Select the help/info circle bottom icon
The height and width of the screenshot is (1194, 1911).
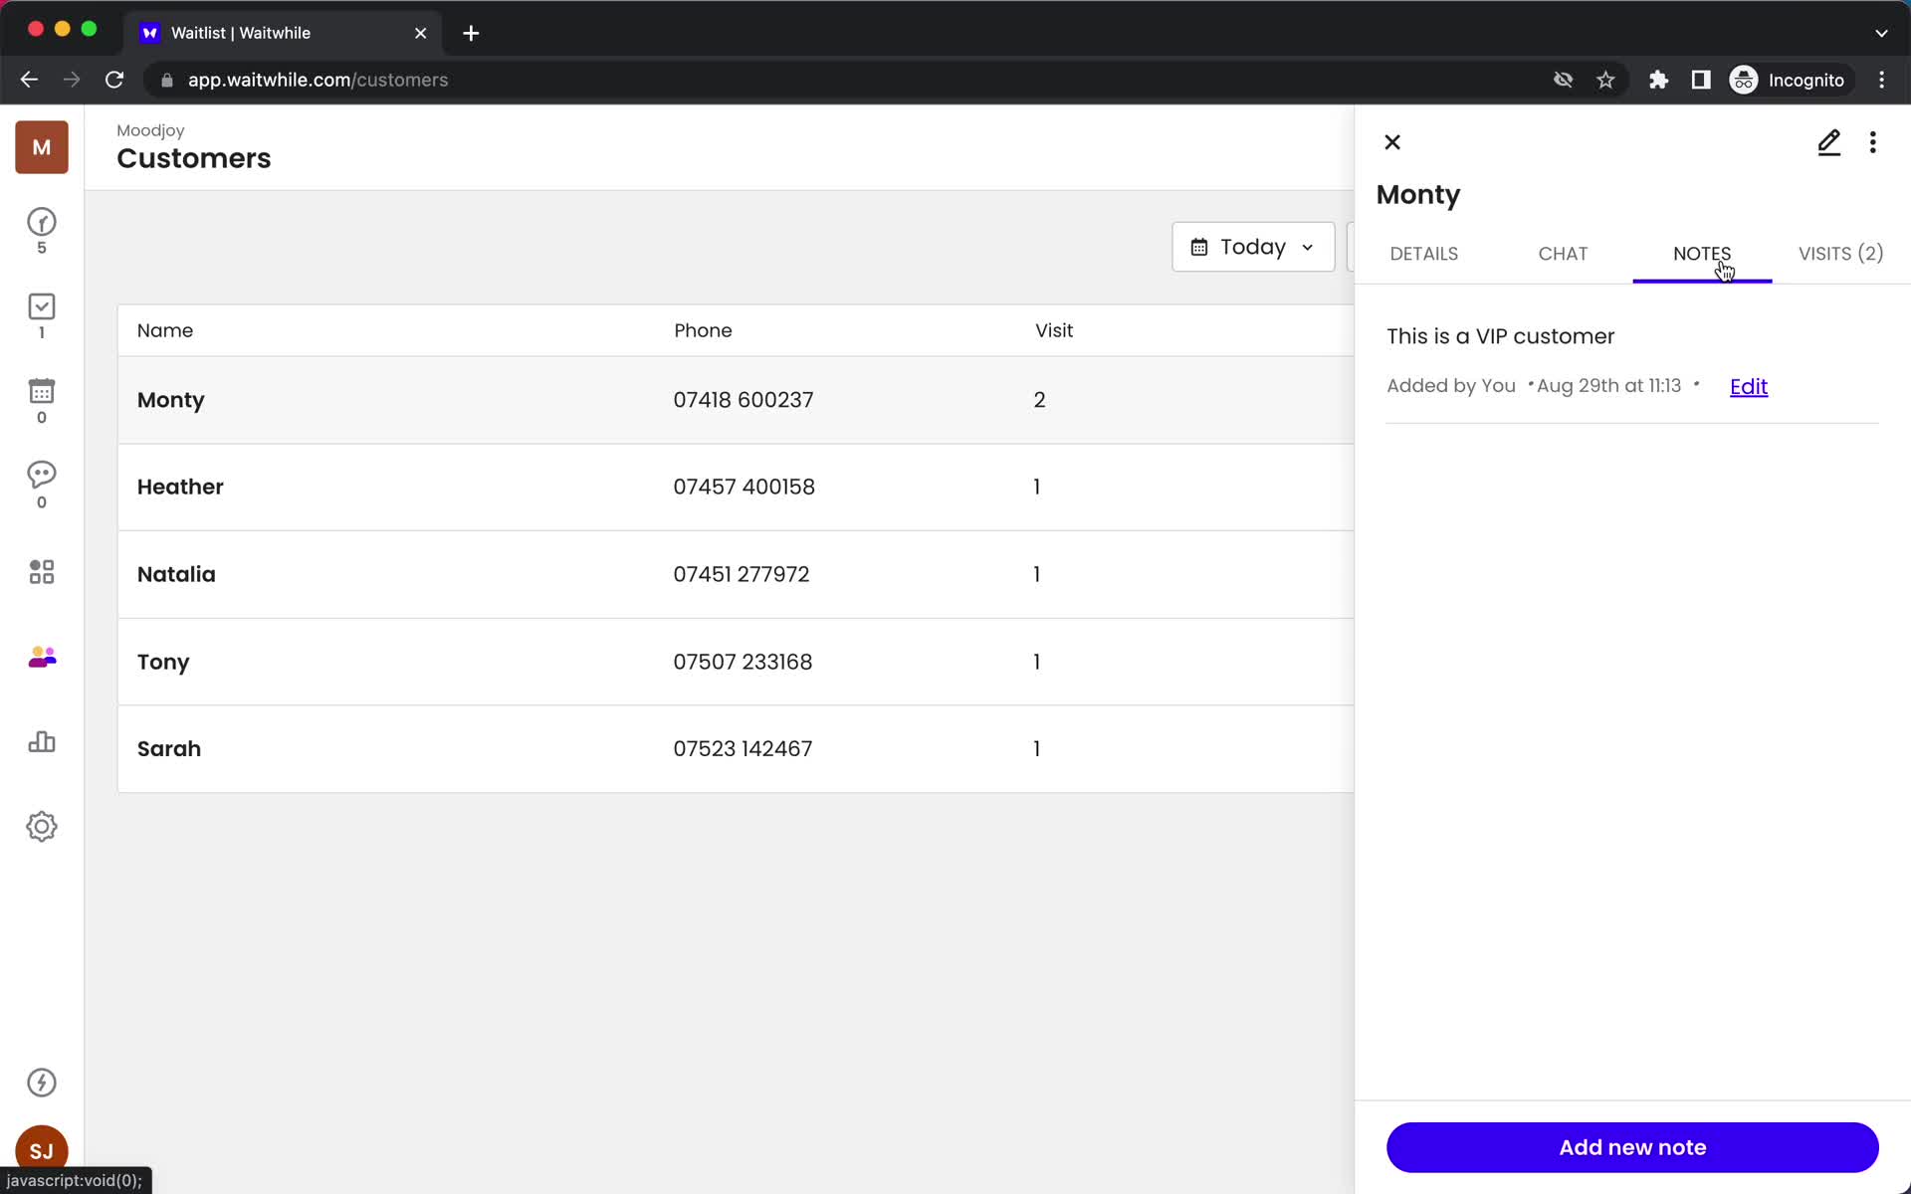[41, 1083]
